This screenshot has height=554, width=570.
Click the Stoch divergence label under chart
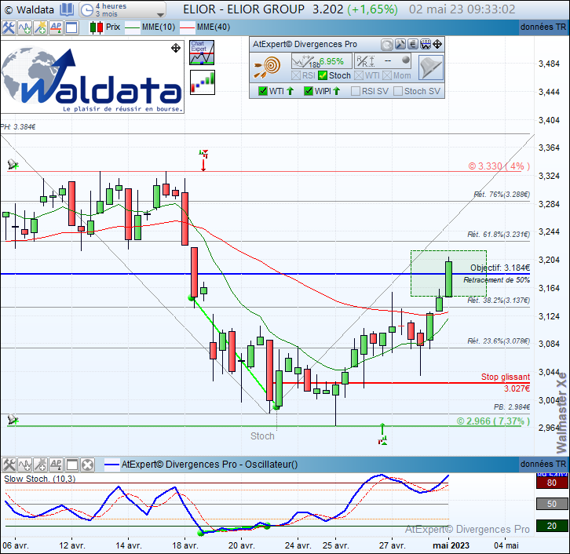[x=262, y=436]
